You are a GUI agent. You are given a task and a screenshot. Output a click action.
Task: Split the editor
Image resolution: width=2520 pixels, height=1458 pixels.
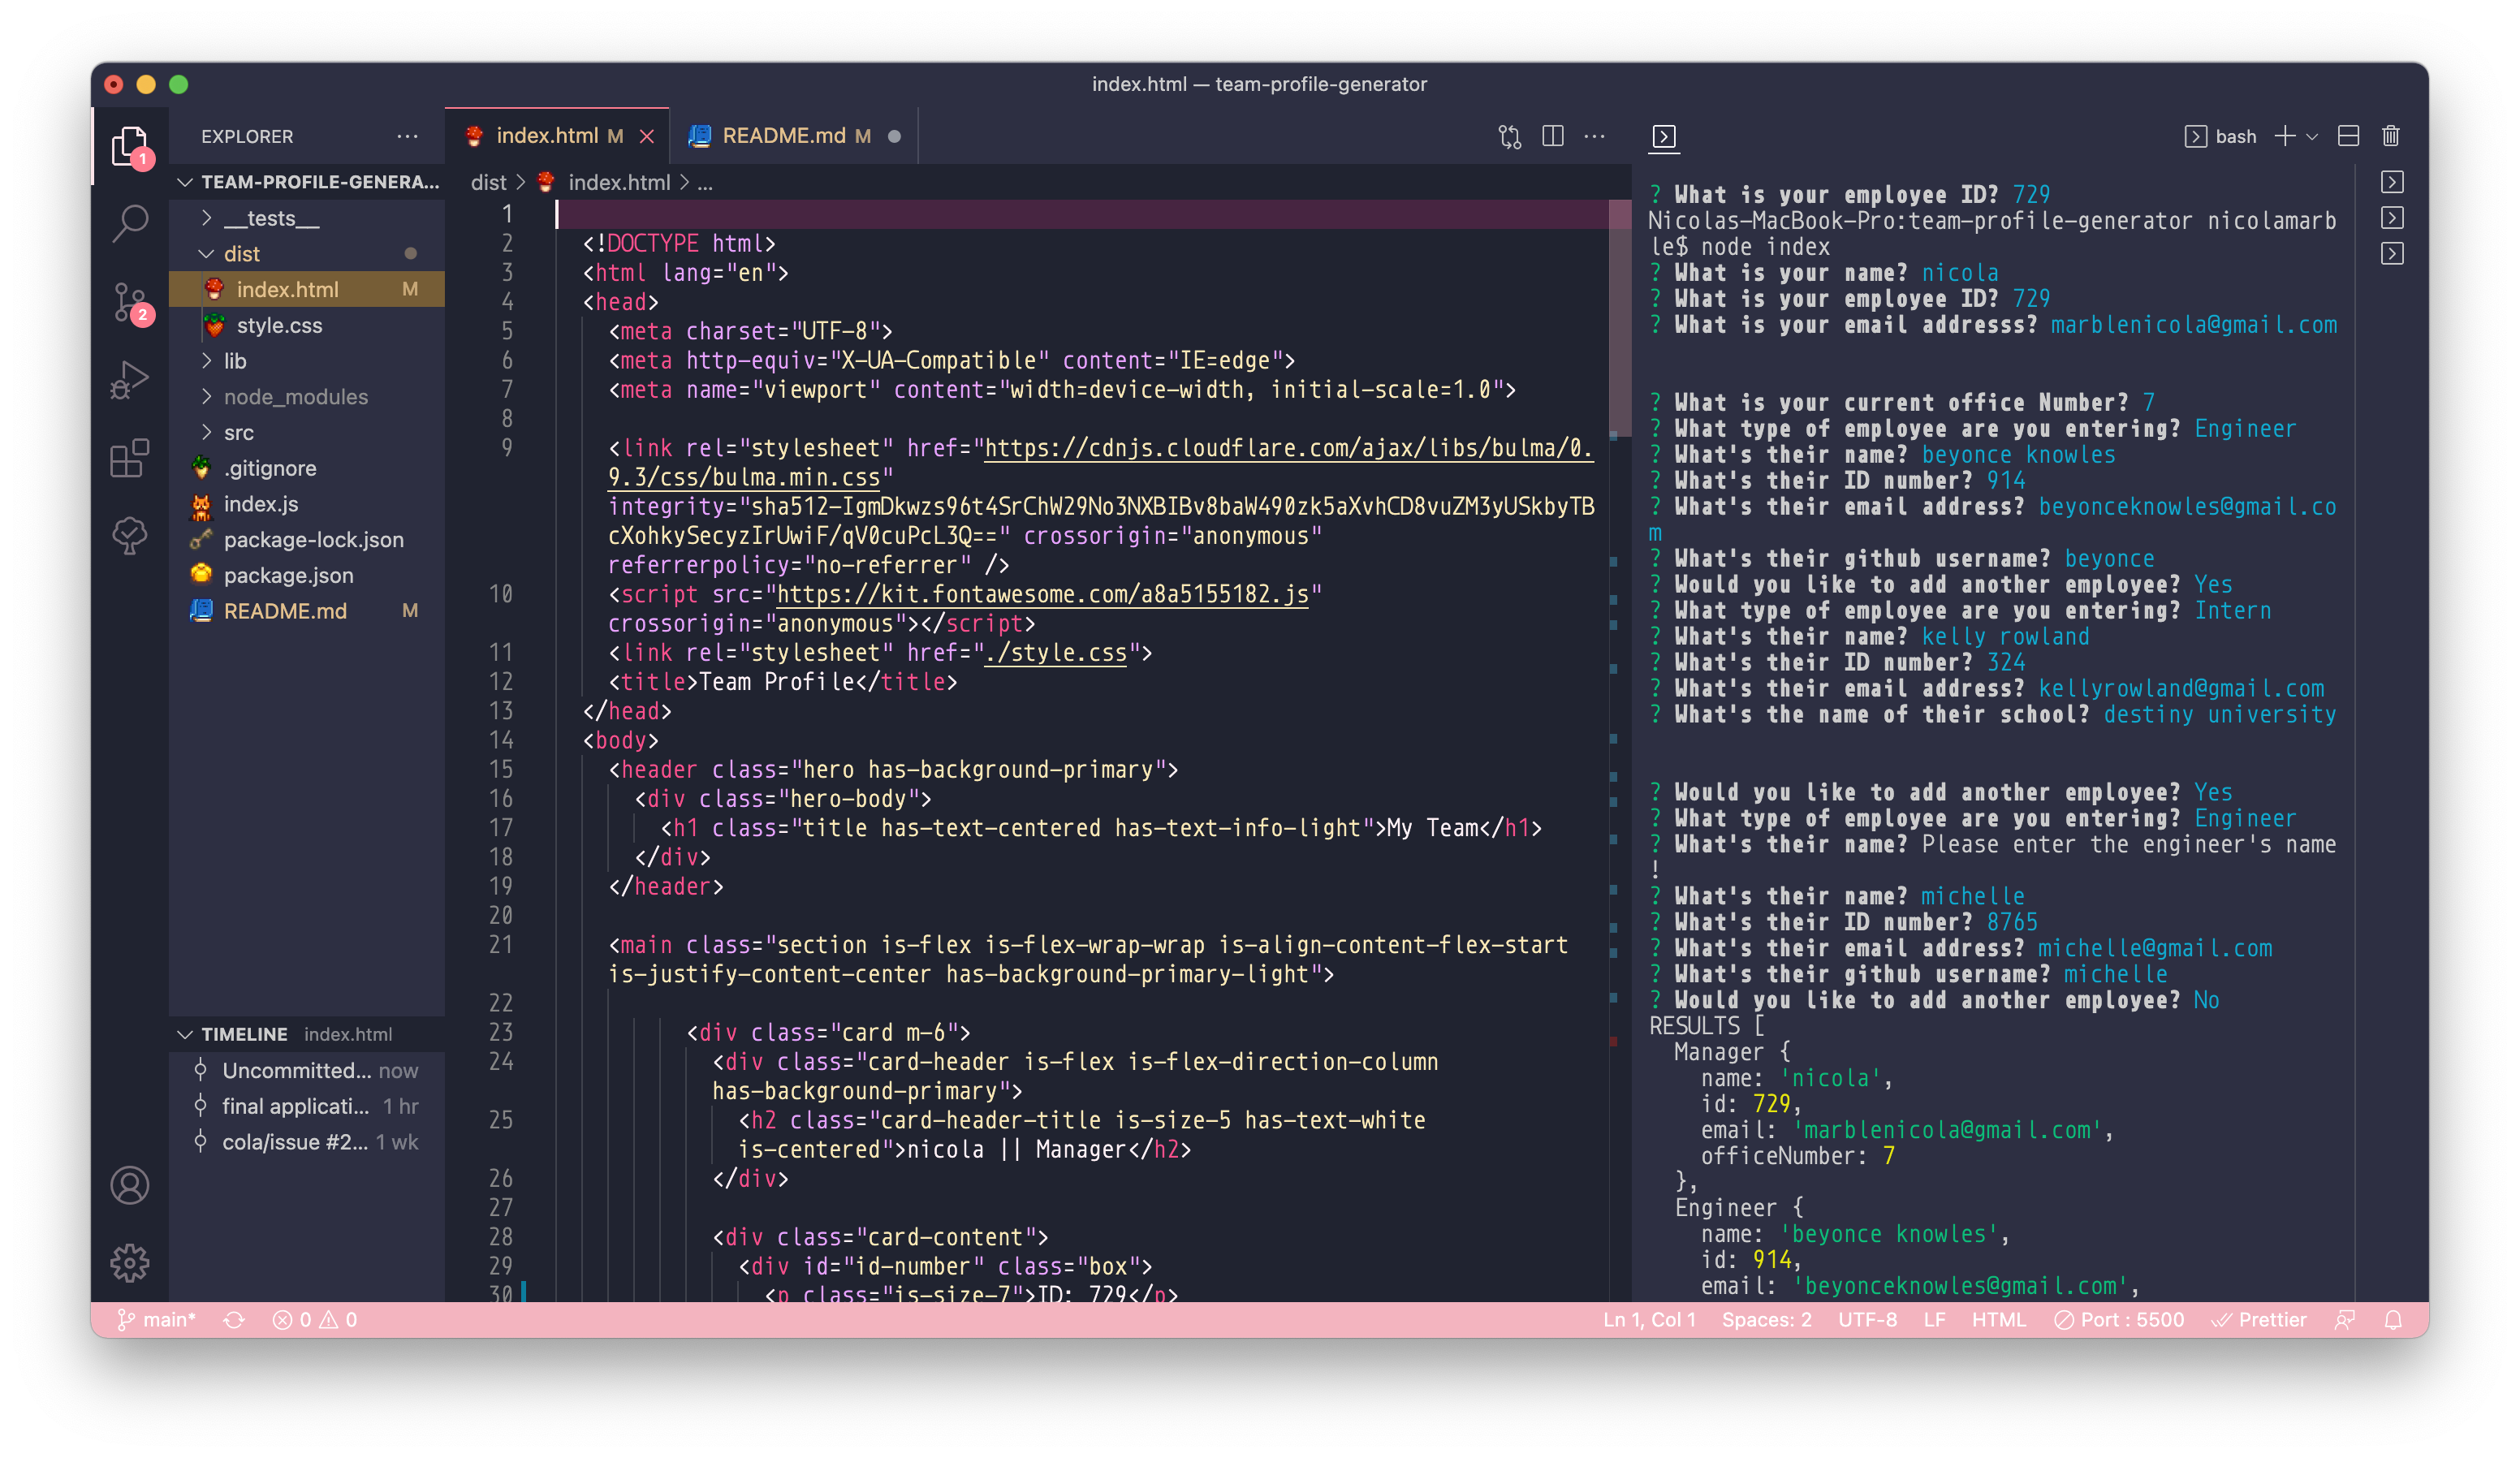coord(1553,136)
